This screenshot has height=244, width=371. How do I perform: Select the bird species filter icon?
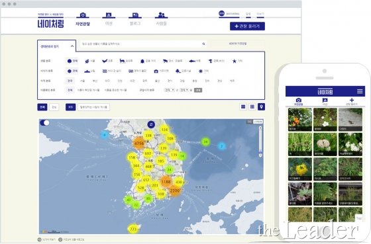click(x=105, y=61)
